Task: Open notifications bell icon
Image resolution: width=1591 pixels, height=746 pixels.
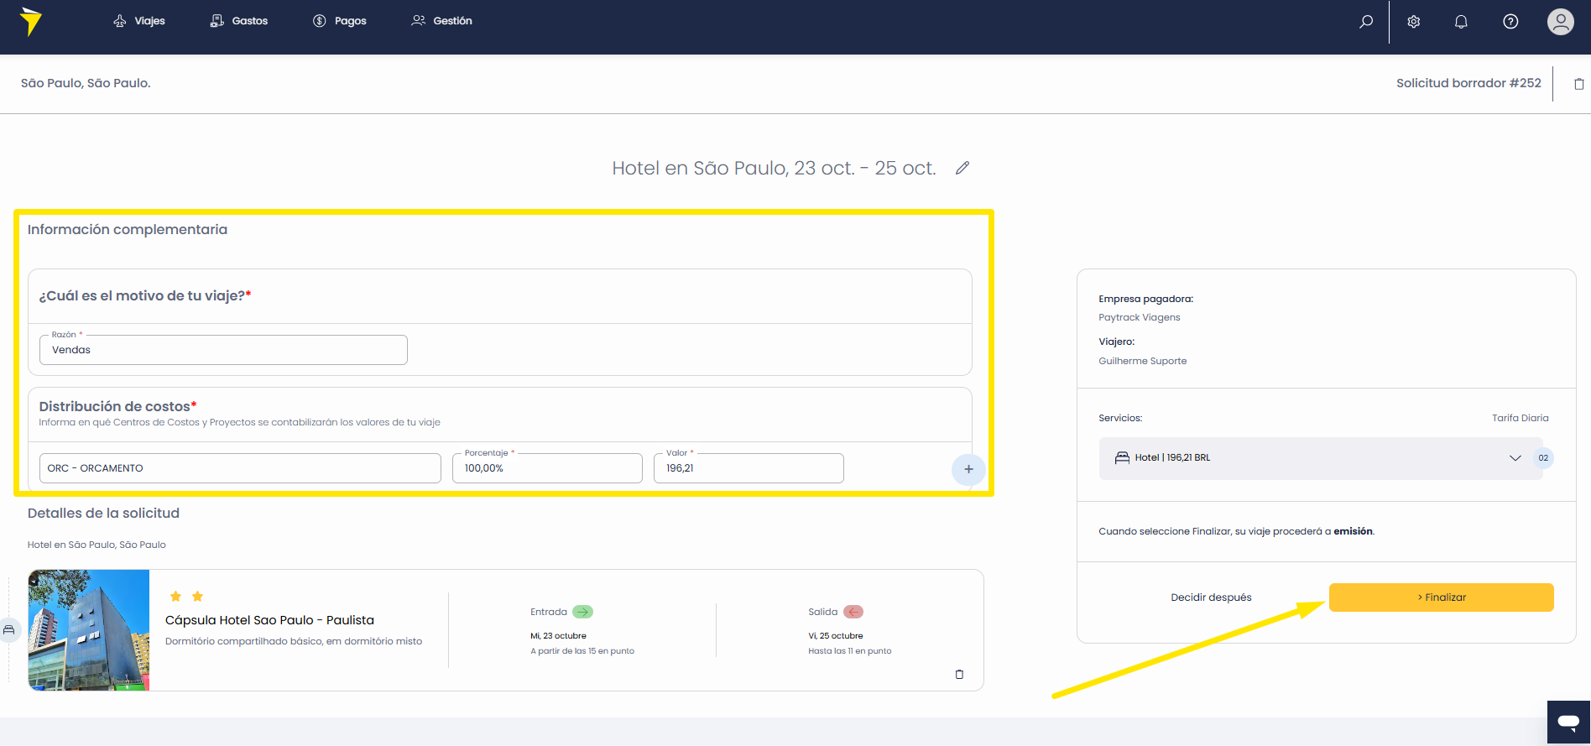Action: [x=1461, y=22]
